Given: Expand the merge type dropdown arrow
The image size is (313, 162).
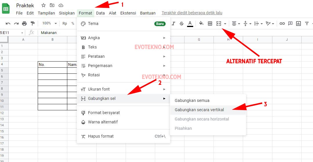Looking at the screenshot, I should coord(225,24).
